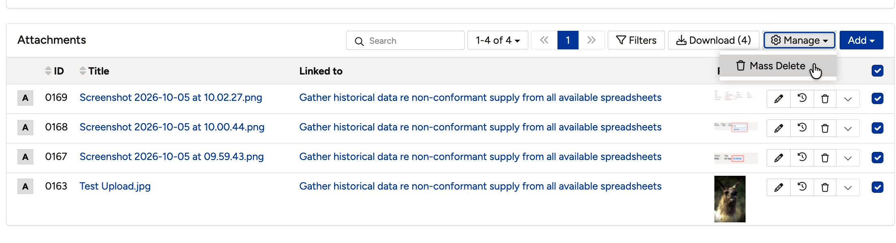
Task: Click the A badge for attachment 0169
Action: point(25,98)
